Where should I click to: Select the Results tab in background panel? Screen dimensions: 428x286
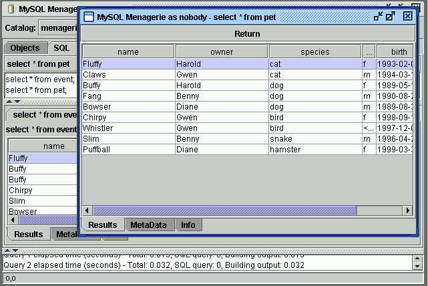pos(29,235)
